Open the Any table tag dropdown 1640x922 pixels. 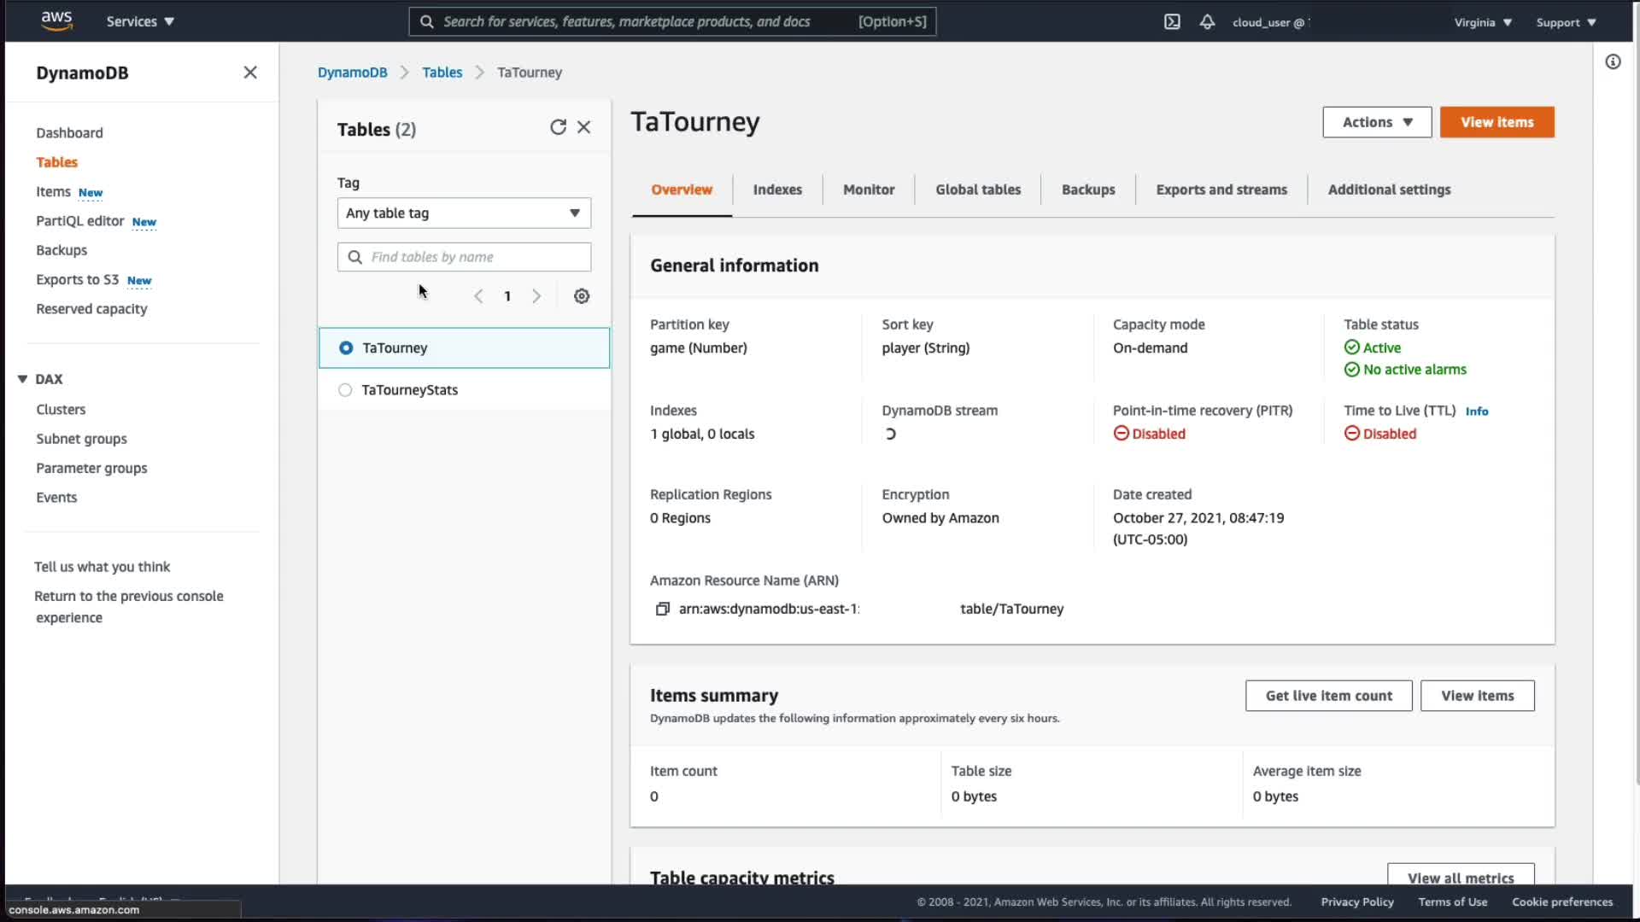point(464,213)
